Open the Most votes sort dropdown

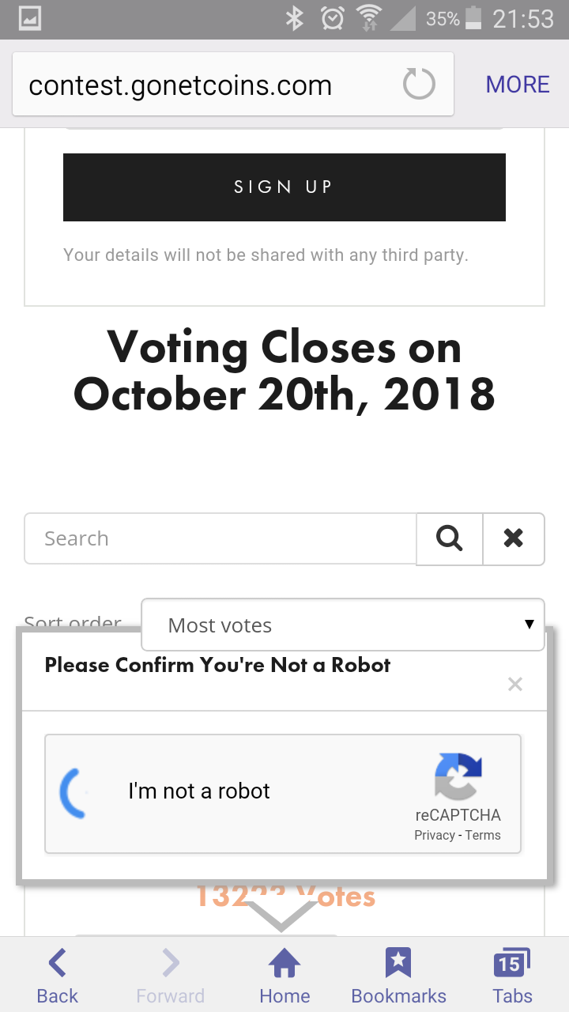[x=343, y=625]
